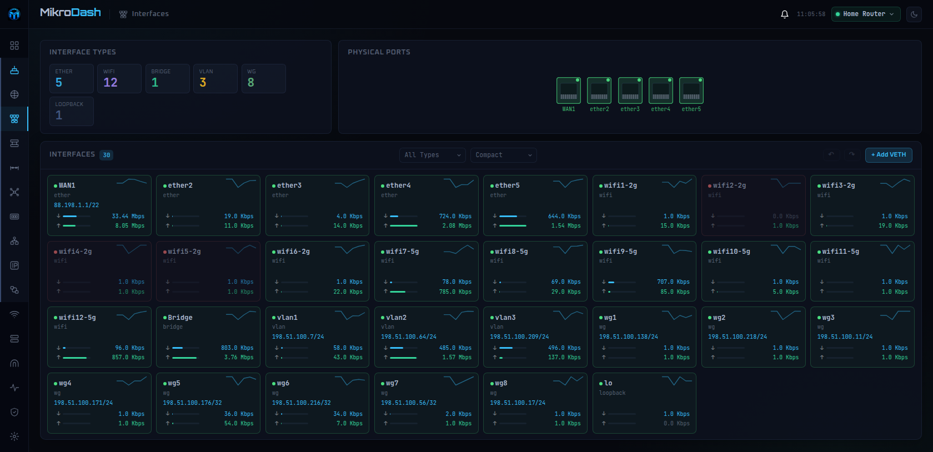Click the 88.198.1.1/22 address text
This screenshot has width=933, height=452.
click(x=76, y=205)
